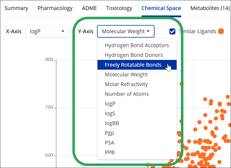Image resolution: width=231 pixels, height=168 pixels.
Task: Collapse the Y-Axis Molecular Weight dropdown
Action: point(126,31)
